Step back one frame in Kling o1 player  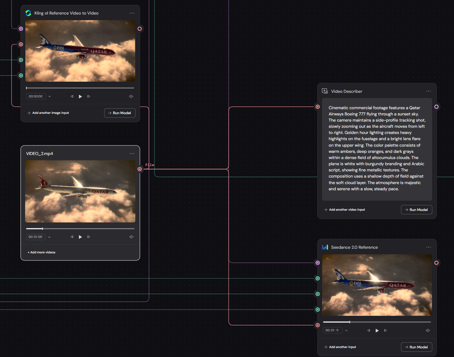72,97
